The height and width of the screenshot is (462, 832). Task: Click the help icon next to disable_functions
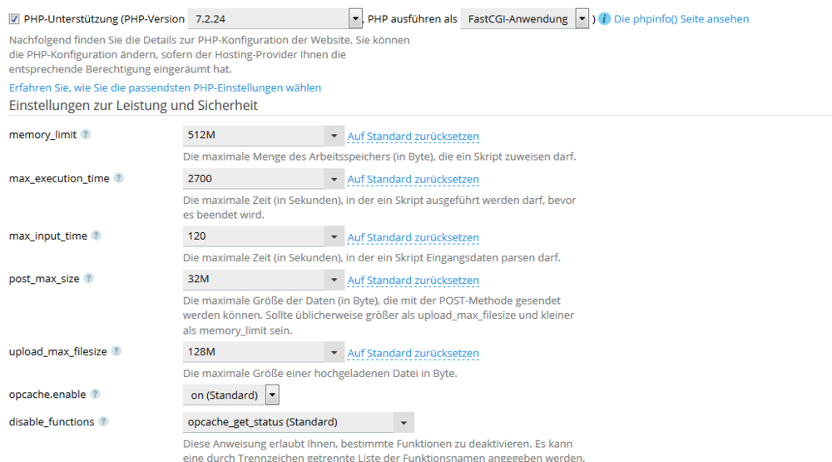point(103,422)
